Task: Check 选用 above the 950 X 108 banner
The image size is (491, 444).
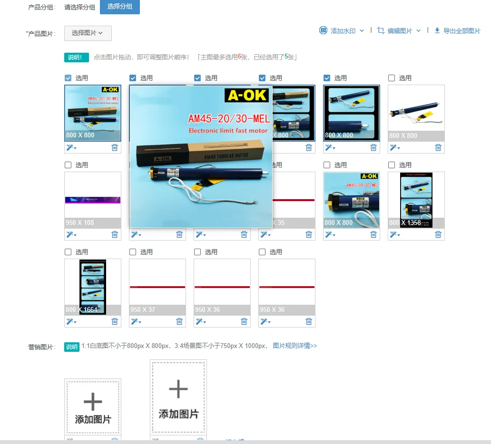Action: 68,165
